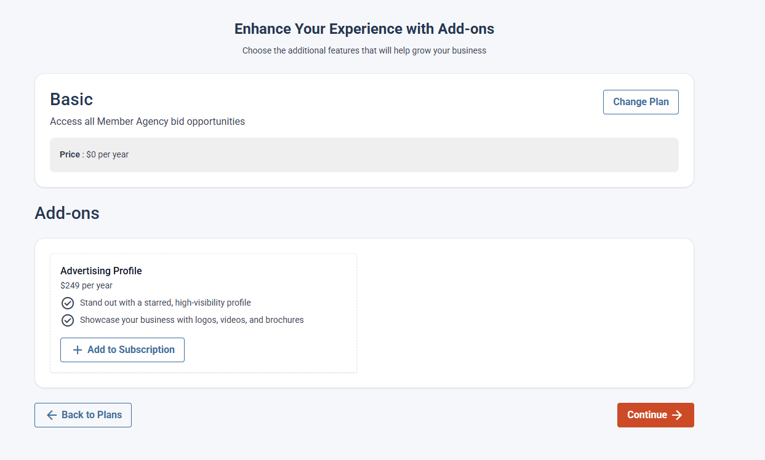Click the logos, videos, and brochures feature text
This screenshot has width=765, height=460.
tap(191, 320)
